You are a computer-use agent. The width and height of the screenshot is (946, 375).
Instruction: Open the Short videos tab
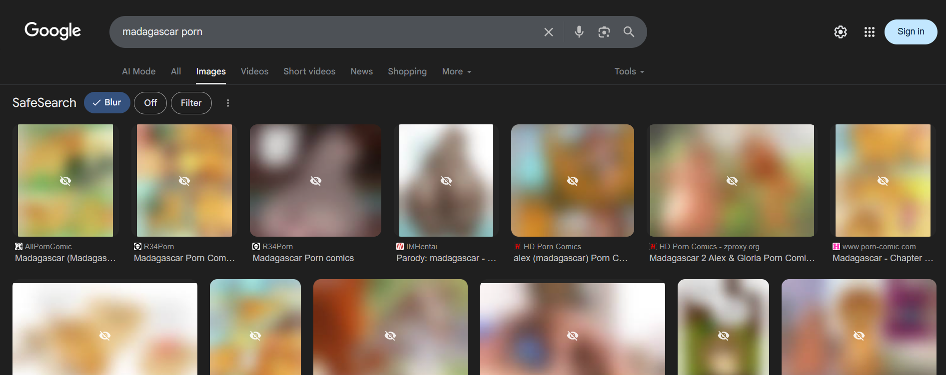pos(309,71)
